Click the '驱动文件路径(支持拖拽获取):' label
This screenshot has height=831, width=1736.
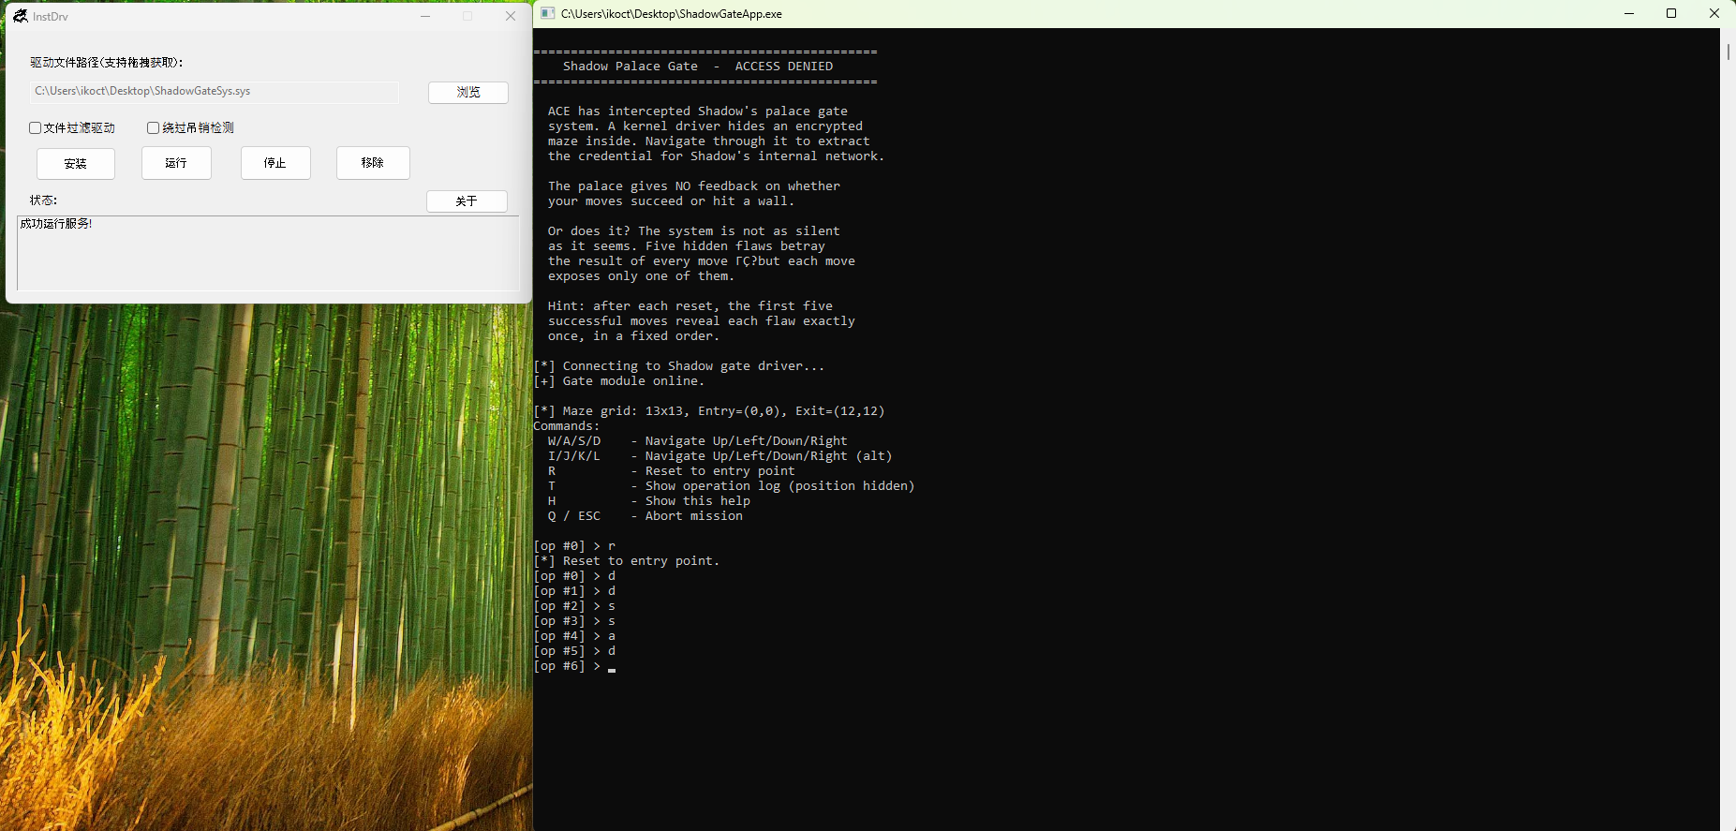coord(107,62)
